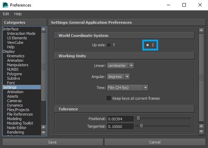The width and height of the screenshot is (208, 148).
Task: Select Z as the up axis
Action: pos(147,45)
